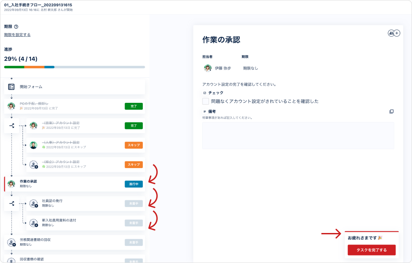Select the 開始フォーム step row

[74, 87]
